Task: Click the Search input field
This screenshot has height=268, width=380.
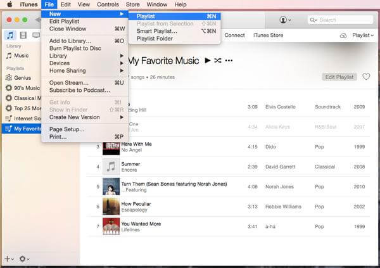Action: (341, 20)
